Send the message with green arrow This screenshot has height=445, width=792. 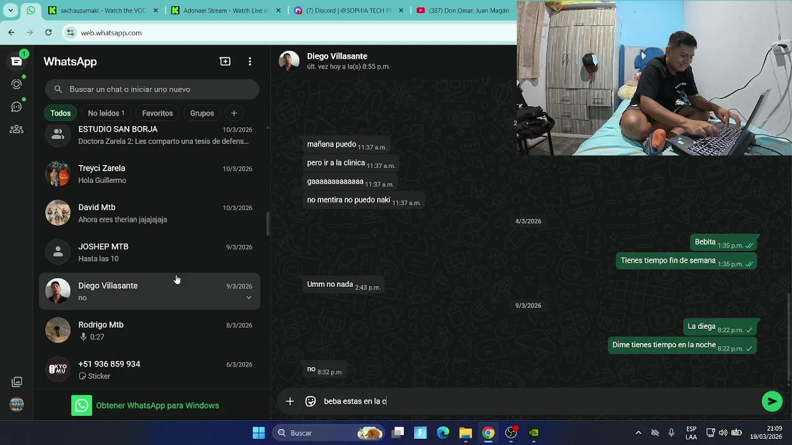point(772,401)
